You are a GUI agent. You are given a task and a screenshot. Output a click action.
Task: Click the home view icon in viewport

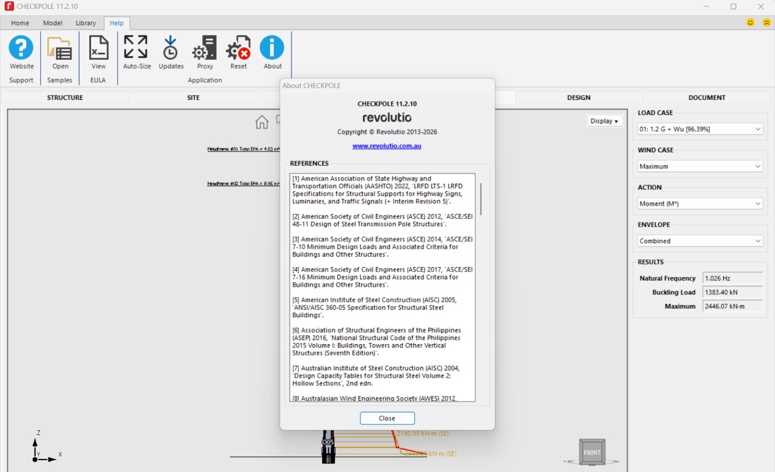coord(262,122)
